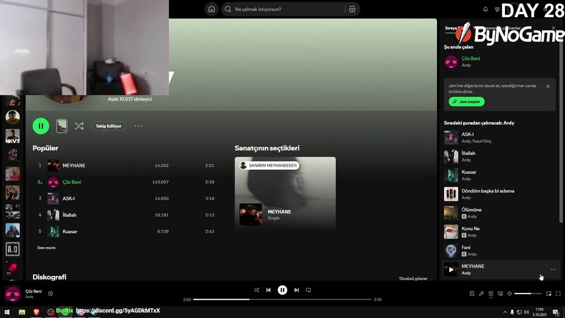Open the face-portrait item above NKVT
Screen dimensions: 565x318
tap(12, 117)
